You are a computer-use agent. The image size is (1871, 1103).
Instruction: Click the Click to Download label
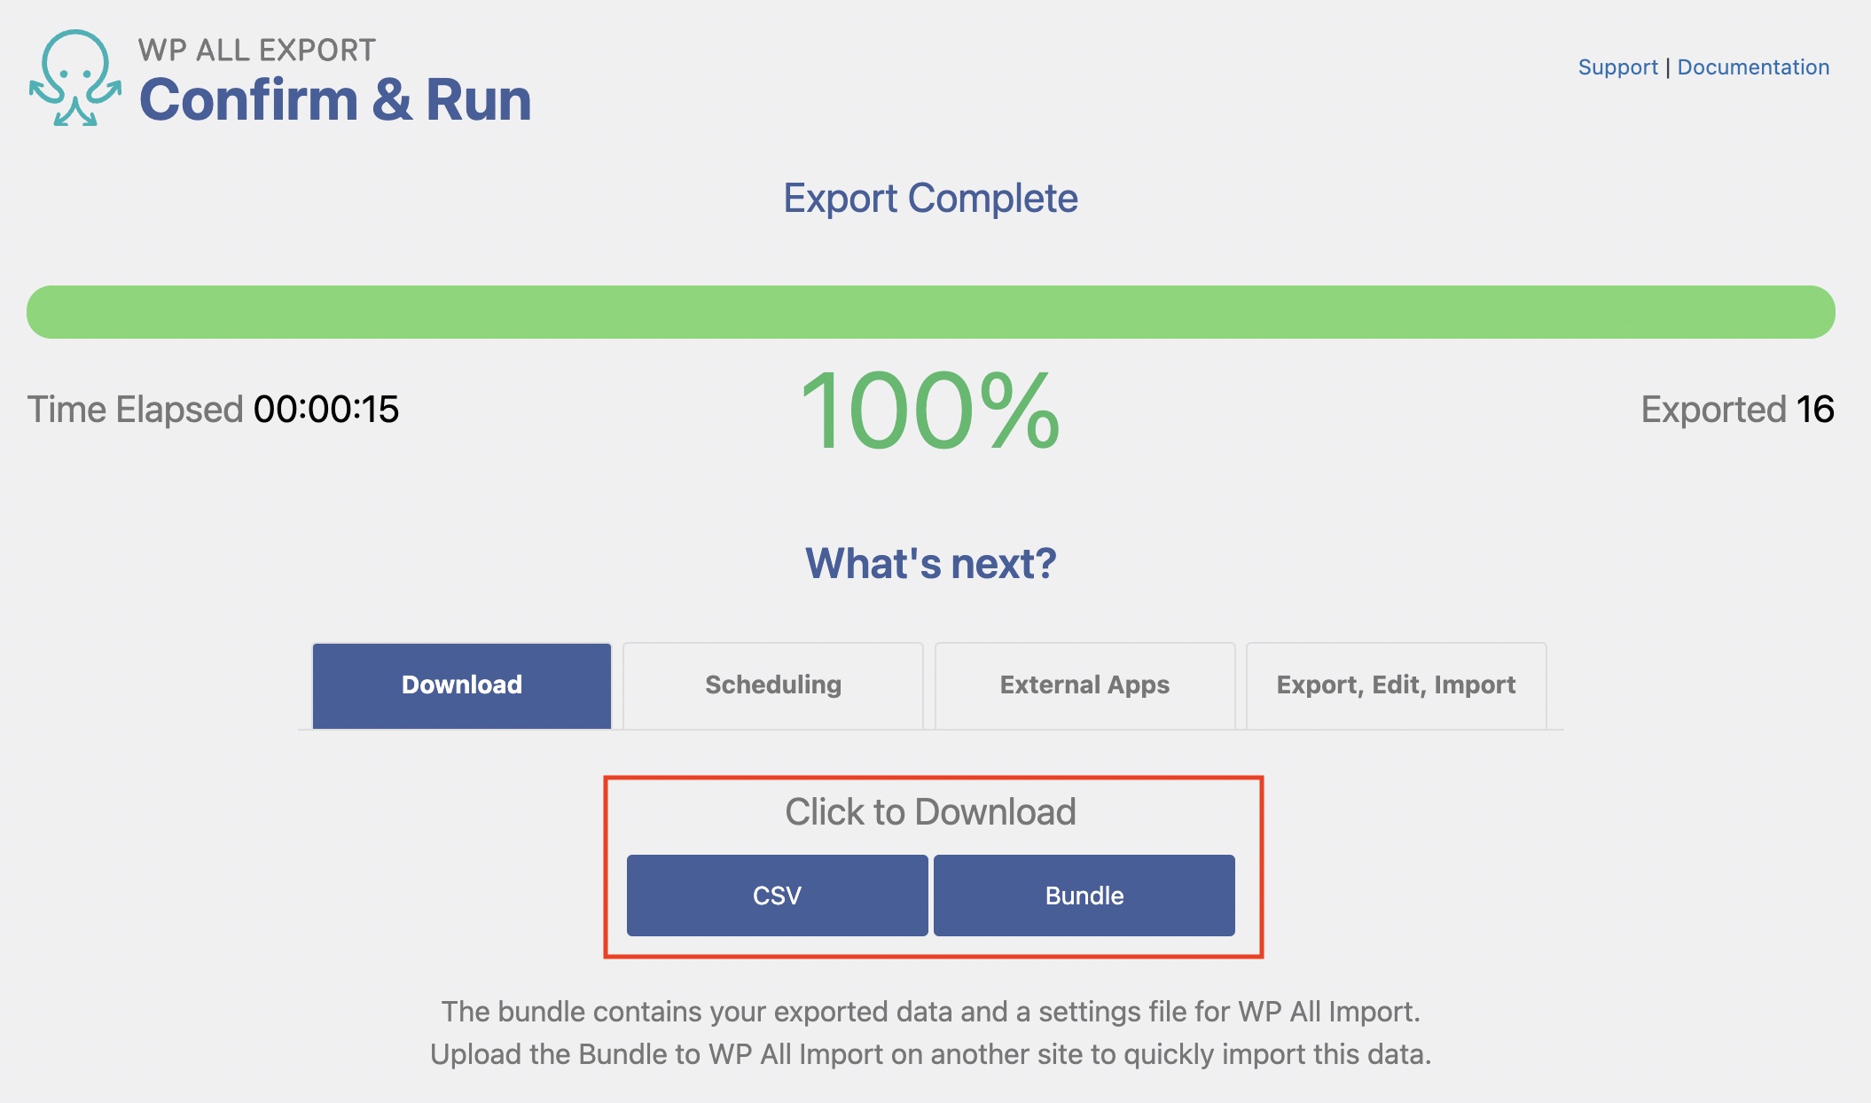click(930, 812)
